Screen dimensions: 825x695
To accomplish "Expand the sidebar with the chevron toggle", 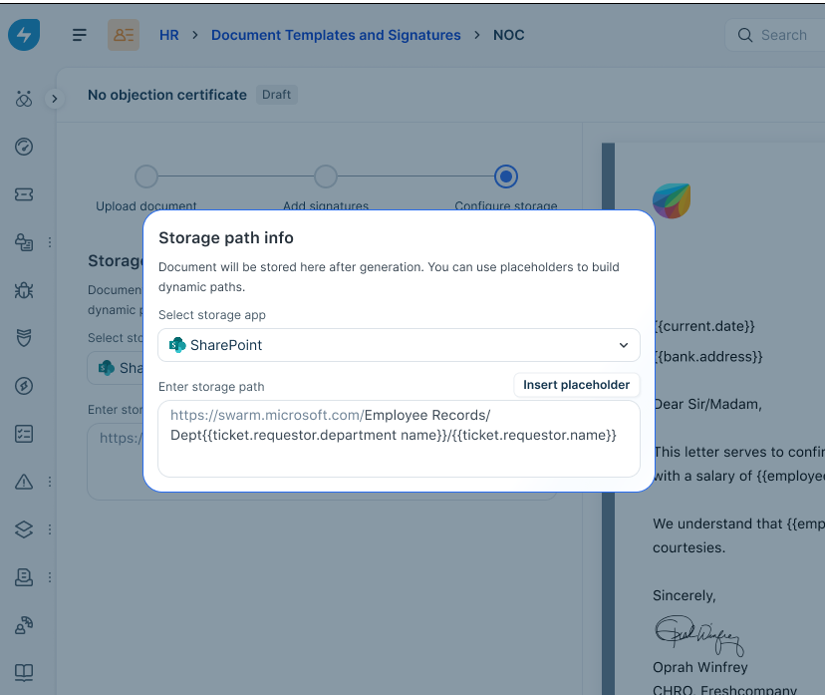I will 54,99.
